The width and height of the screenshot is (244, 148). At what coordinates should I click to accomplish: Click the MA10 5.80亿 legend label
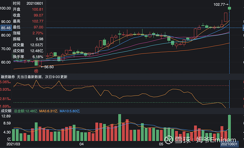(70, 111)
